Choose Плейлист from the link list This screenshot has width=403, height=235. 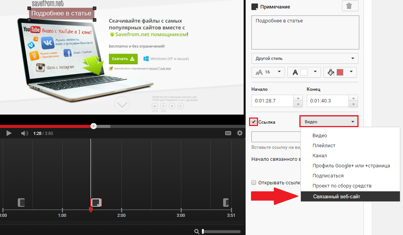tap(324, 146)
